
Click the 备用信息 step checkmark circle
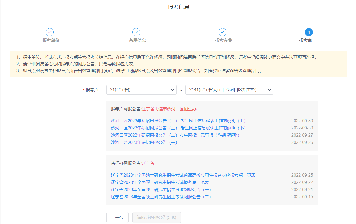[136, 32]
